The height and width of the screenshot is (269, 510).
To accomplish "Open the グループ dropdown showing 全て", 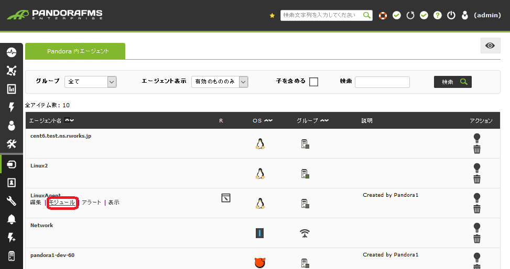I will tap(91, 82).
